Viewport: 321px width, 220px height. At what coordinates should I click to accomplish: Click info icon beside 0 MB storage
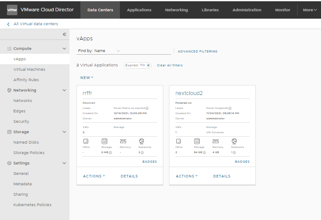pos(110,153)
